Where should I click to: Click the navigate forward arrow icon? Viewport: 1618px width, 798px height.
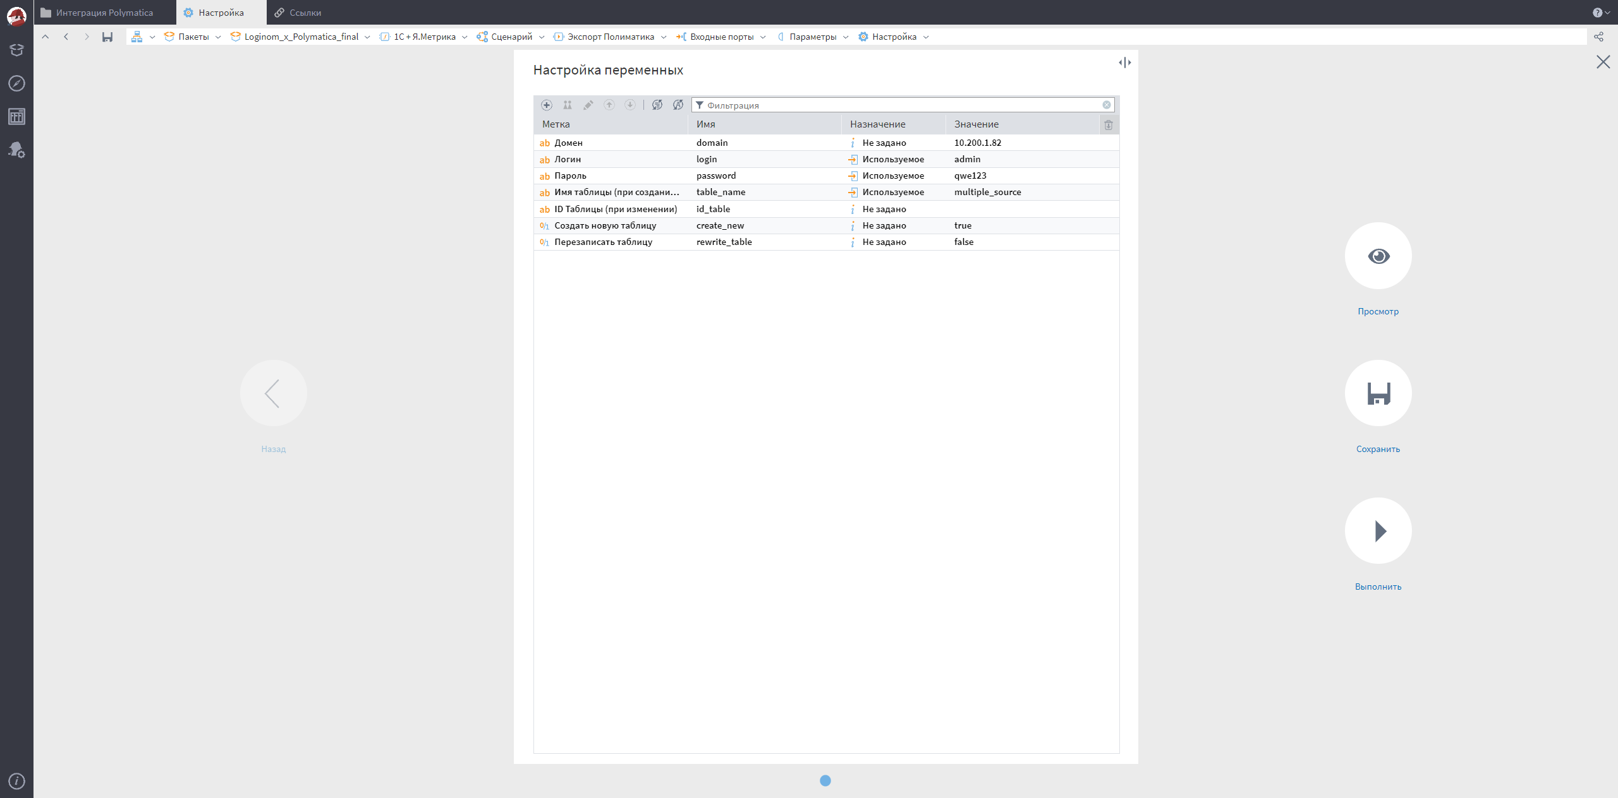[87, 37]
